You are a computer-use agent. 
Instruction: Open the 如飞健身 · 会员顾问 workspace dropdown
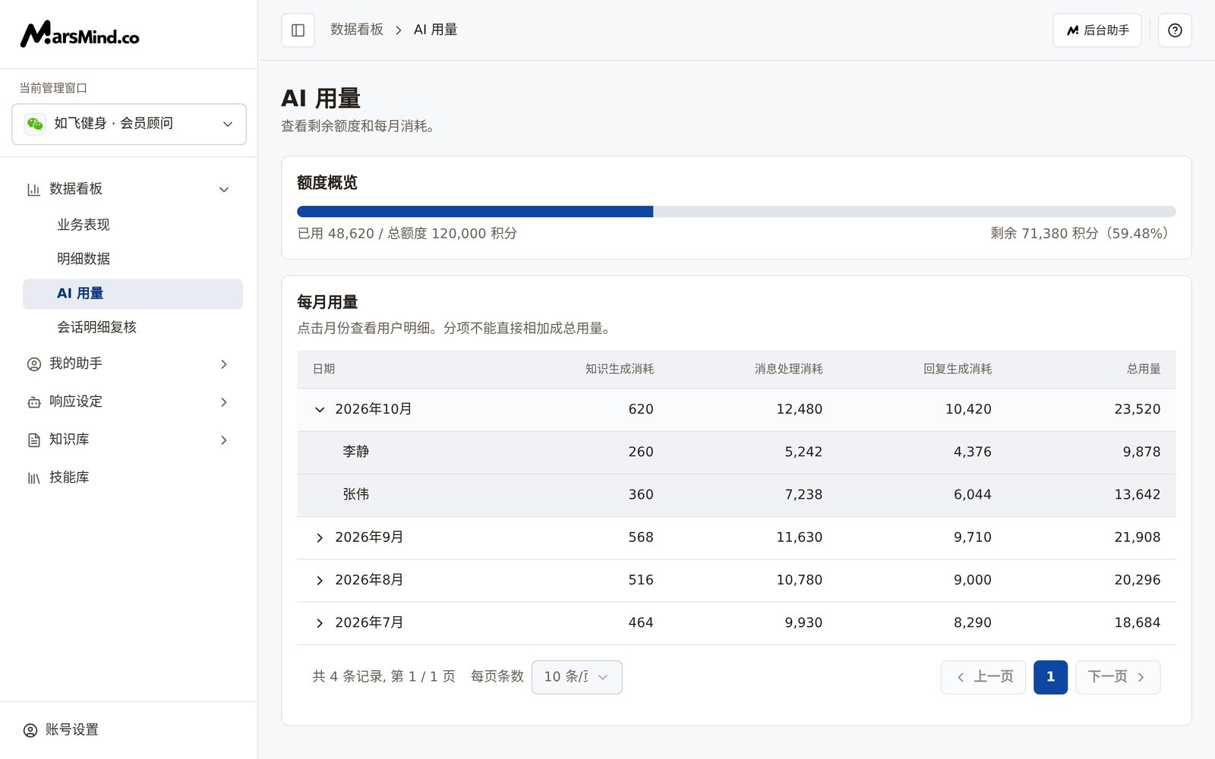(129, 124)
